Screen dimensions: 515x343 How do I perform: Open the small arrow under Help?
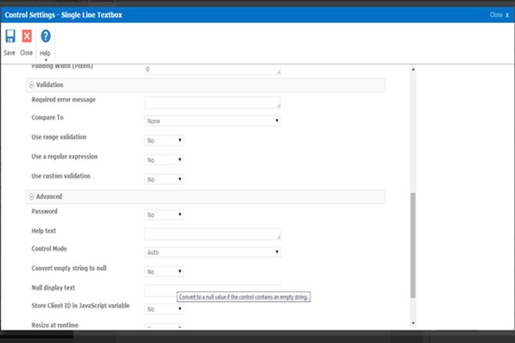[46, 60]
